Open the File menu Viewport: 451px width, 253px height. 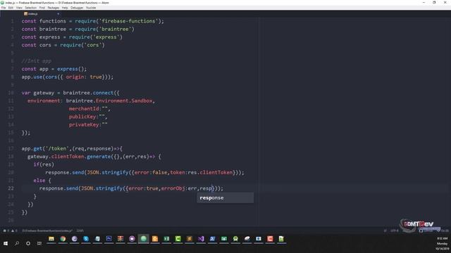4,8
